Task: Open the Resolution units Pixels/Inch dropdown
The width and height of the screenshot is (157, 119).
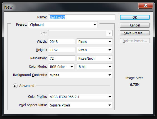Action: coord(95,58)
